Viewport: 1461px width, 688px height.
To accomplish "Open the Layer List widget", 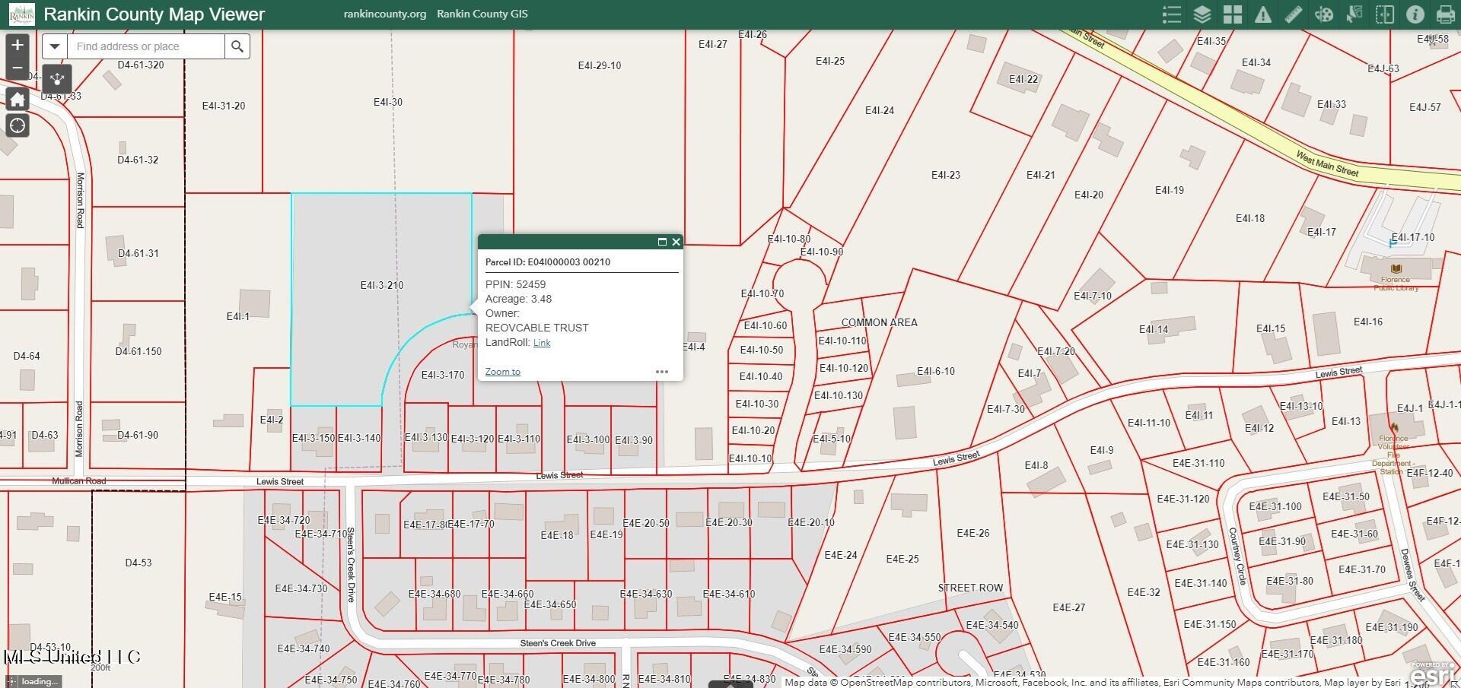I will tap(1202, 14).
